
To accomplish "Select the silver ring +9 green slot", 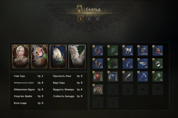I will (x=158, y=64).
